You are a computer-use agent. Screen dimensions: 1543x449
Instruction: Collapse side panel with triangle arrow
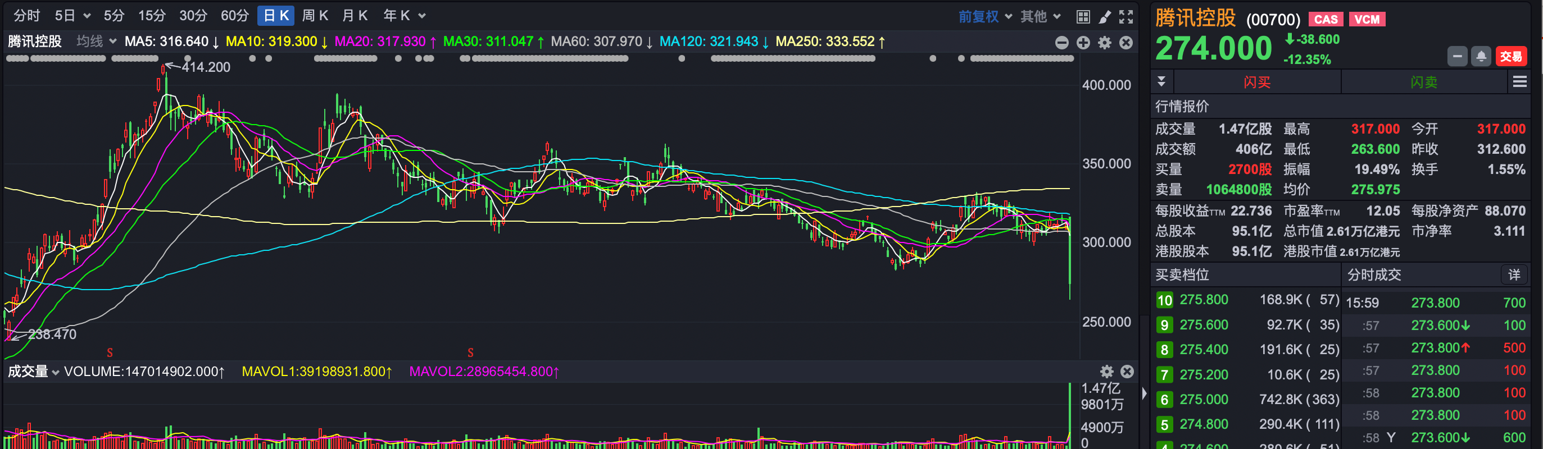tap(1144, 393)
